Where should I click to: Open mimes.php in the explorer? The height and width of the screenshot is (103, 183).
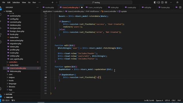pyautogui.click(x=14, y=47)
